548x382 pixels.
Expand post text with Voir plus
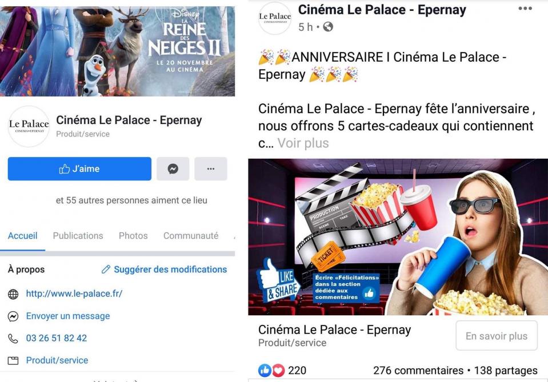coord(303,143)
